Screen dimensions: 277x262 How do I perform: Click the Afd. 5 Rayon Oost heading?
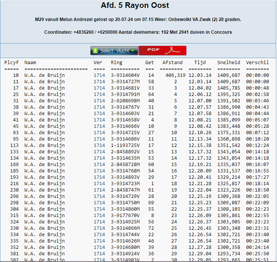[135, 6]
